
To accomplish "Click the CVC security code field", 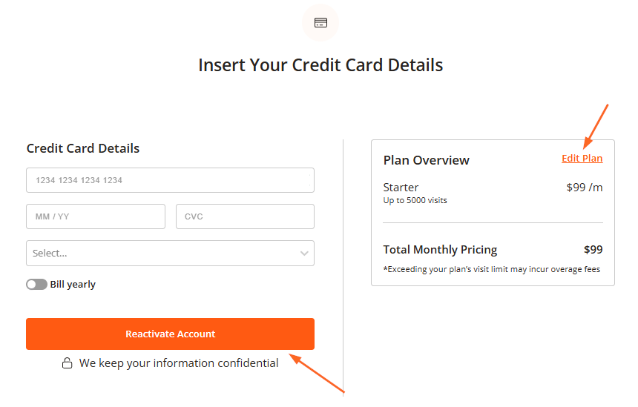I will point(245,216).
